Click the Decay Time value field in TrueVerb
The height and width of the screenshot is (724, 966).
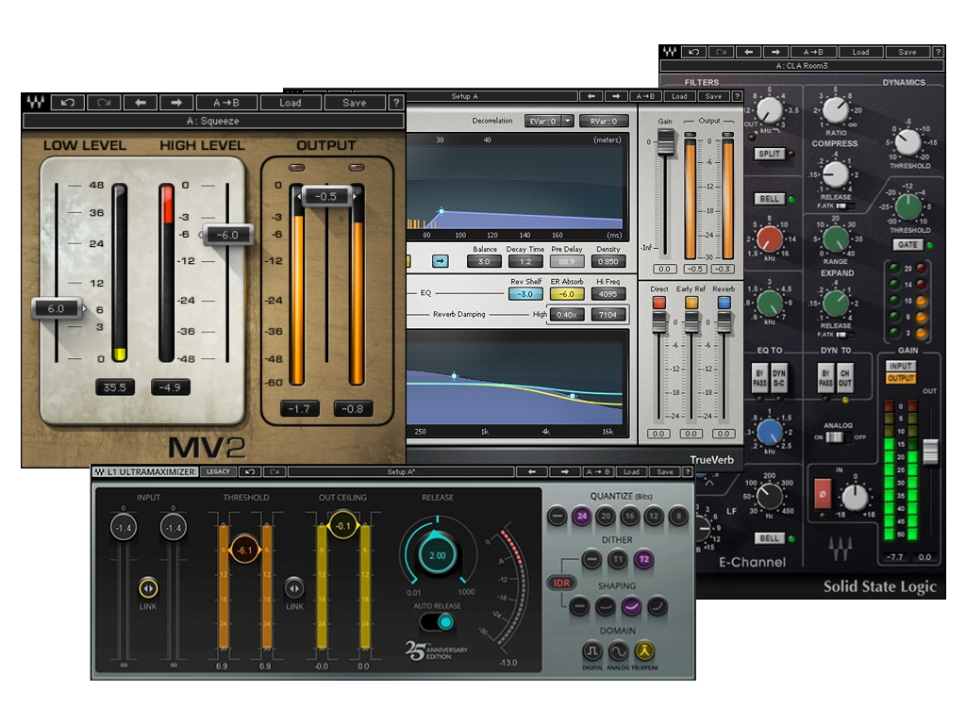[525, 262]
